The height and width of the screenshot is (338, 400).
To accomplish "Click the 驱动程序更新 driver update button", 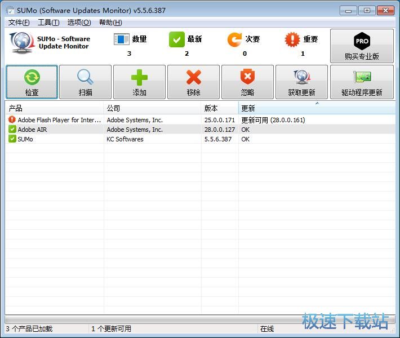I will pyautogui.click(x=362, y=82).
